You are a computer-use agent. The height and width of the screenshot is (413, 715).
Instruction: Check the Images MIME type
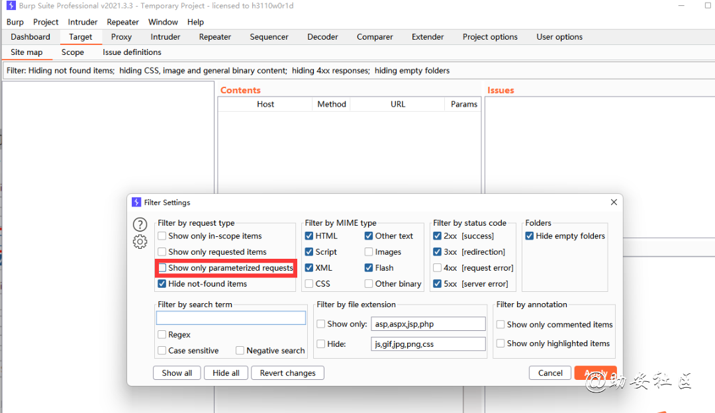[x=369, y=252]
